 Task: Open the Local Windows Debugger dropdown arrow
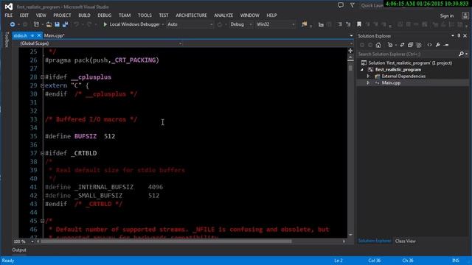[x=163, y=24]
